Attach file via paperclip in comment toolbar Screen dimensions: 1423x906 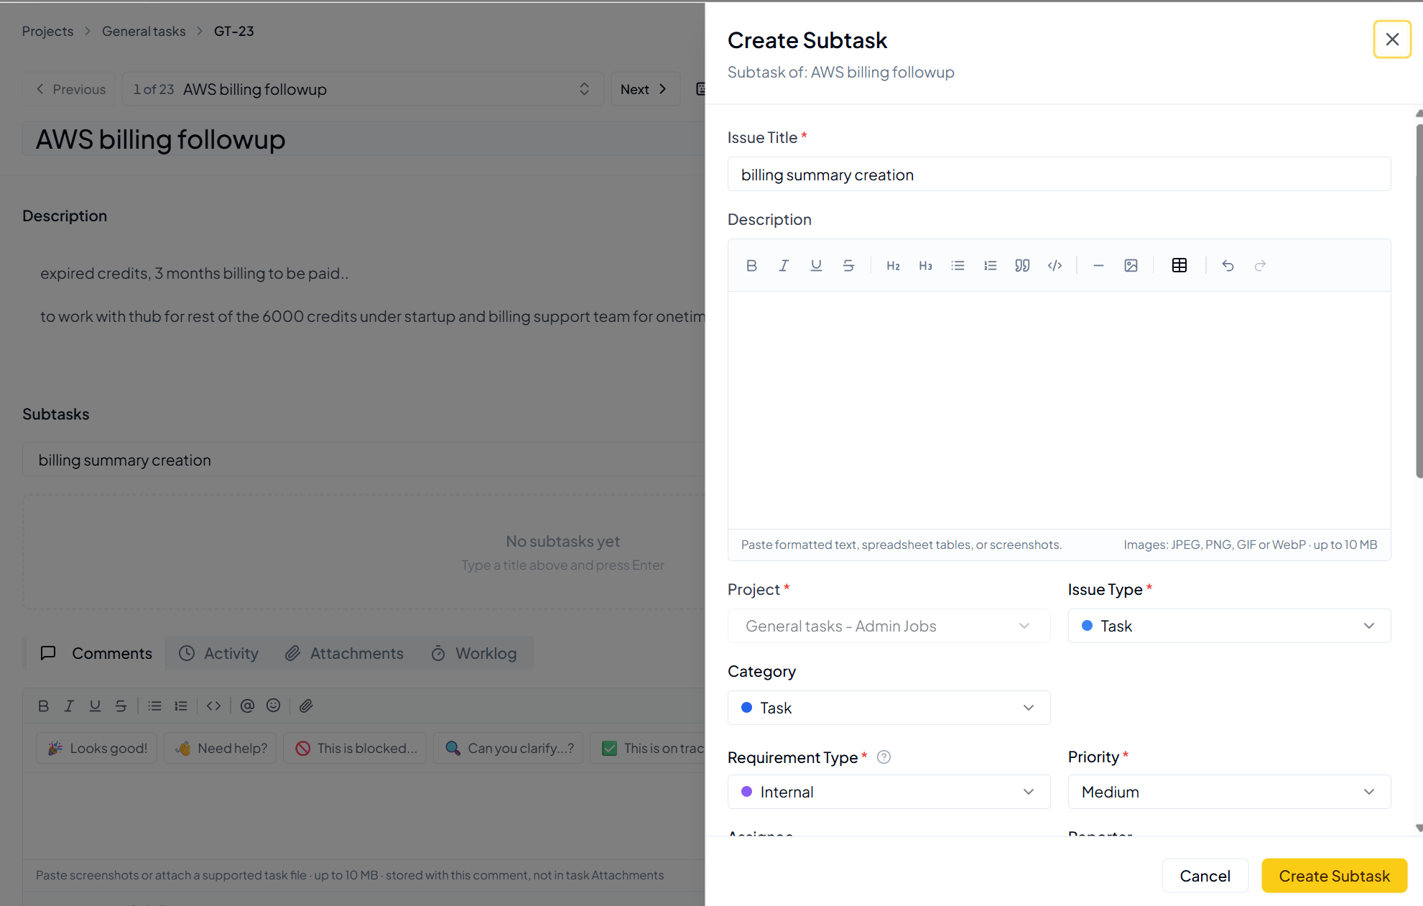point(306,706)
